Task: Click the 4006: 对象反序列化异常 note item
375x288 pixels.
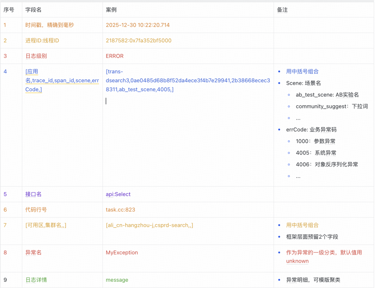Action: pos(327,165)
